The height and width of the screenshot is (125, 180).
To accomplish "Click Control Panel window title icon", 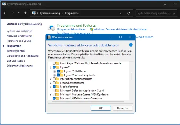I will [4, 4].
